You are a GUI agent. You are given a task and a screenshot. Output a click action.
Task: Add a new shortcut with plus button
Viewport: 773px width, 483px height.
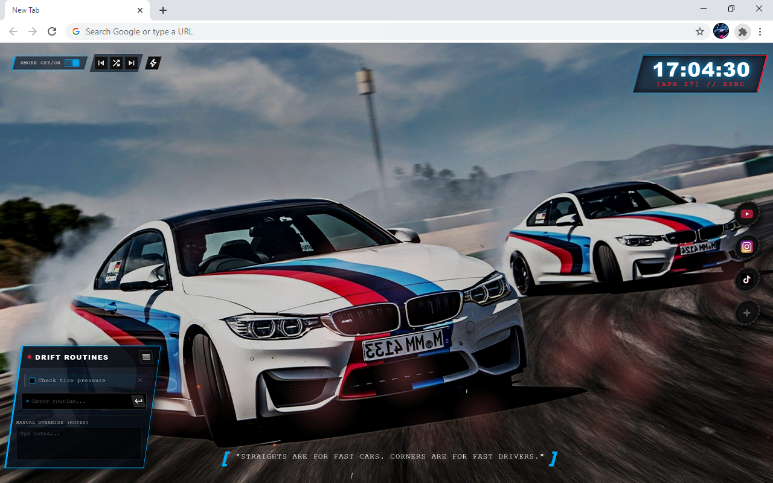[x=747, y=313]
